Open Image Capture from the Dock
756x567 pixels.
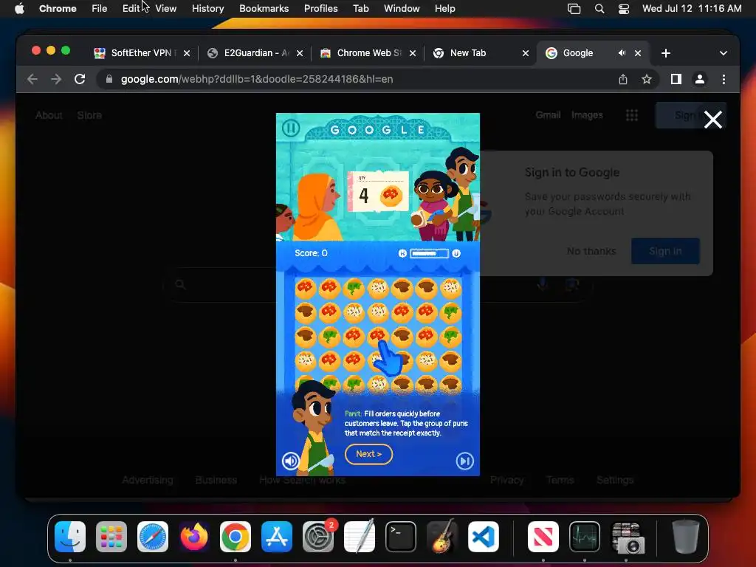(x=628, y=537)
